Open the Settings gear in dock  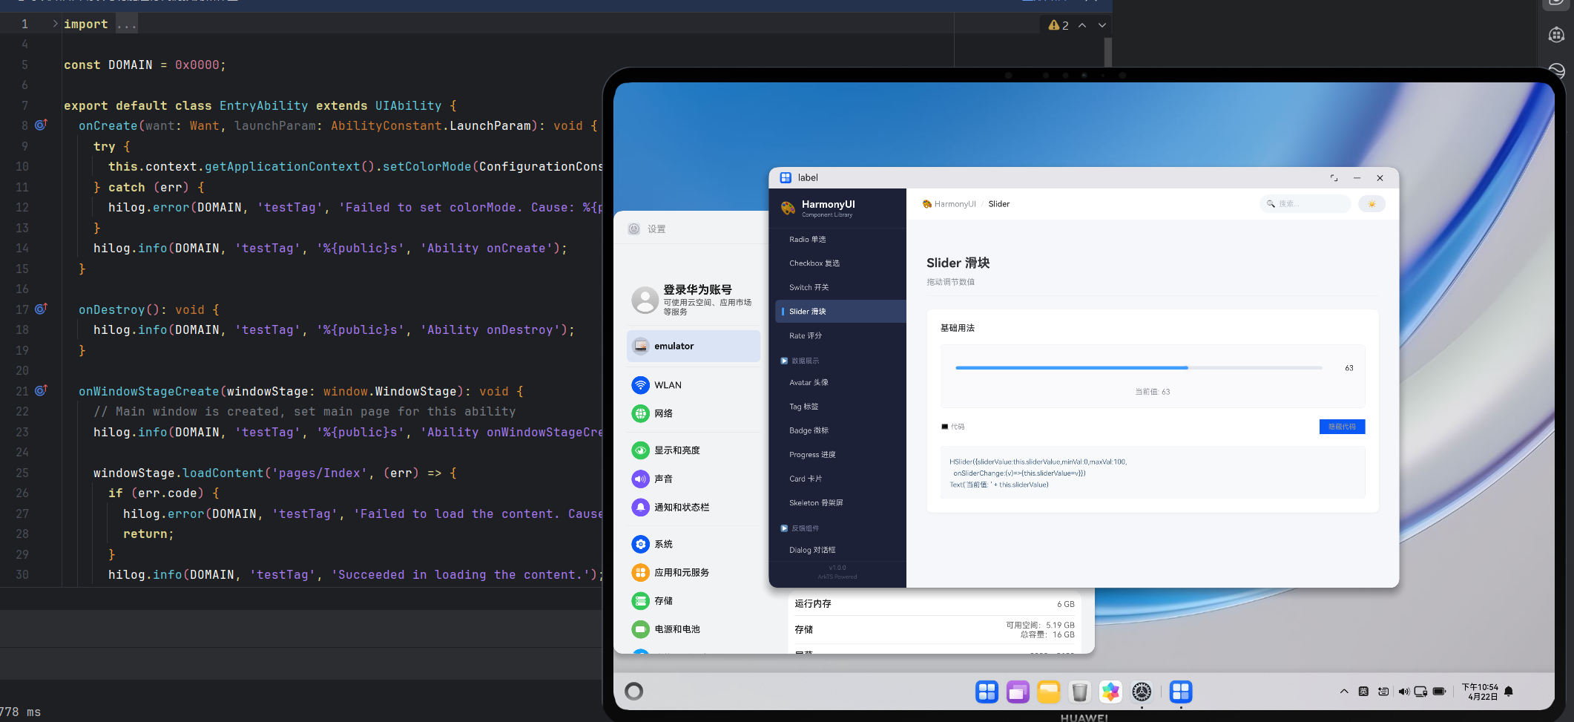click(x=1142, y=692)
